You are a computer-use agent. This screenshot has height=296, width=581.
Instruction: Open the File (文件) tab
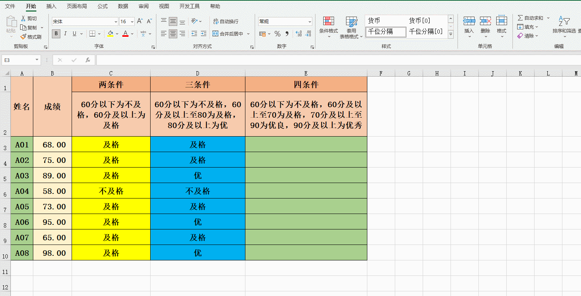(10, 6)
